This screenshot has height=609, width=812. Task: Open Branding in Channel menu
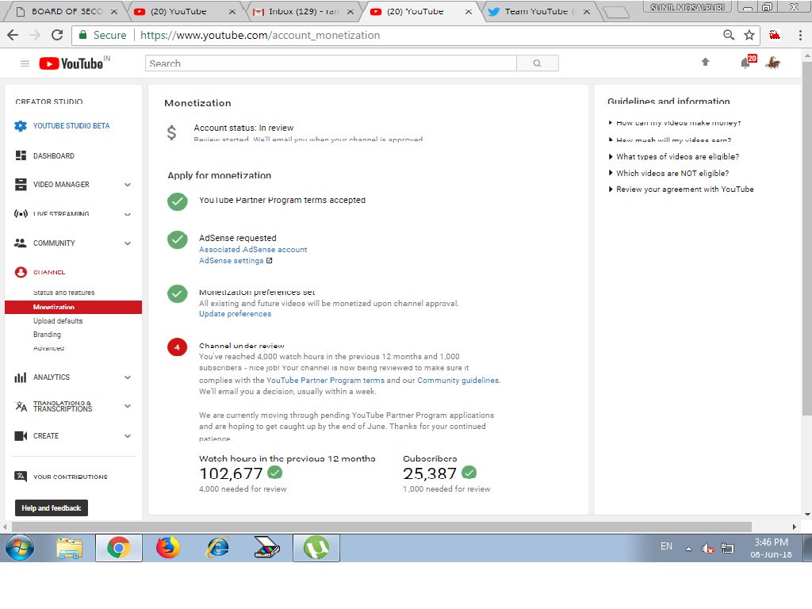[x=47, y=334]
